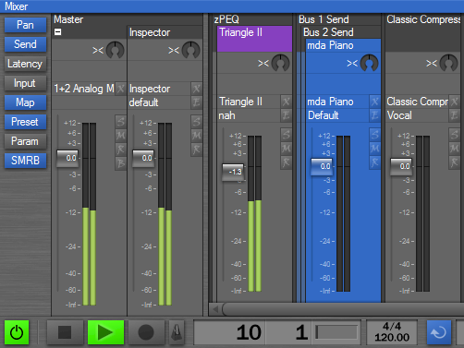The height and width of the screenshot is (348, 464).
Task: Click the mda Piano pan center icon
Action: [352, 63]
